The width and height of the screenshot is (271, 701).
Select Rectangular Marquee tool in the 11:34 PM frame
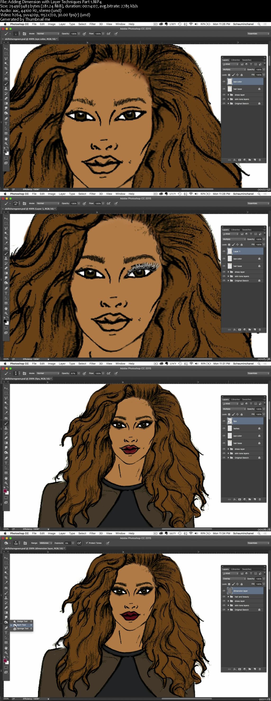pos(6,563)
